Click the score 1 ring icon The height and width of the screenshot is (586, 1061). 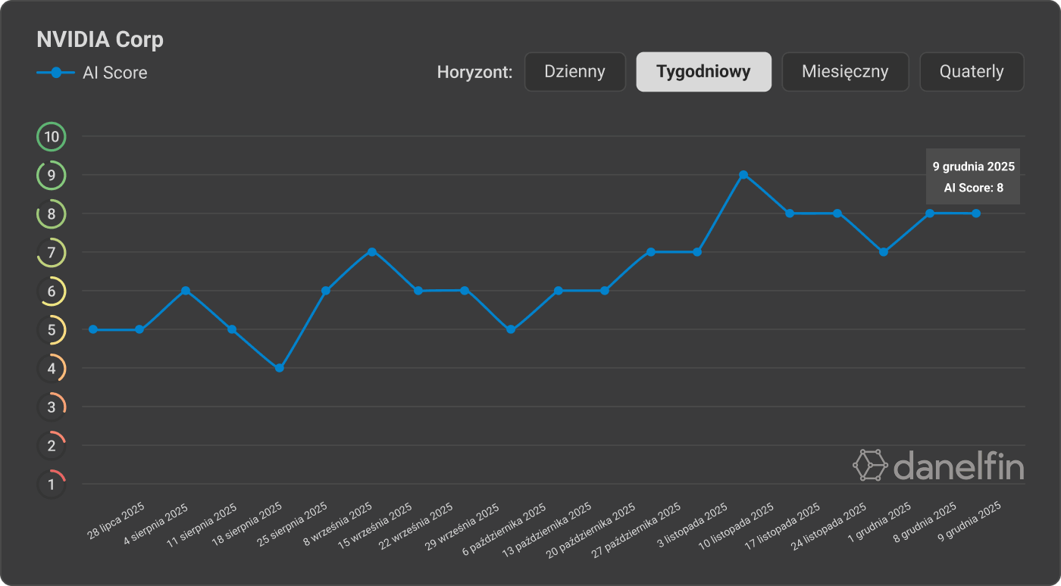pyautogui.click(x=52, y=485)
